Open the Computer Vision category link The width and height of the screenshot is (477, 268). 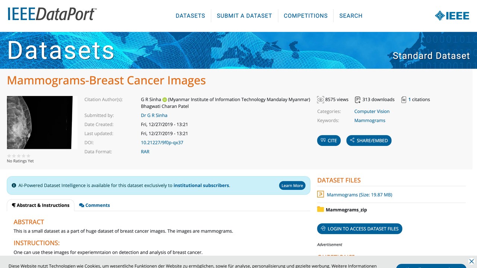pyautogui.click(x=372, y=111)
